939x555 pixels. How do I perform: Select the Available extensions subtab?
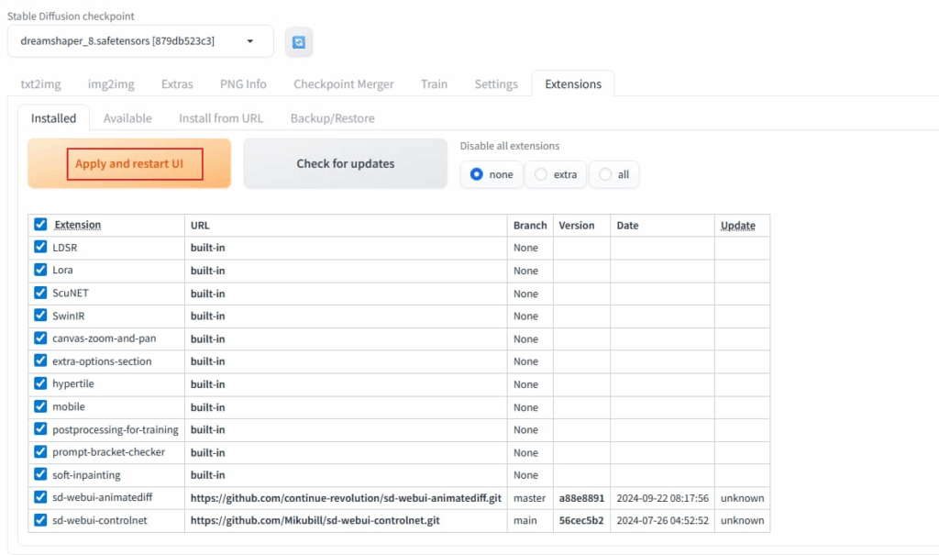tap(127, 118)
